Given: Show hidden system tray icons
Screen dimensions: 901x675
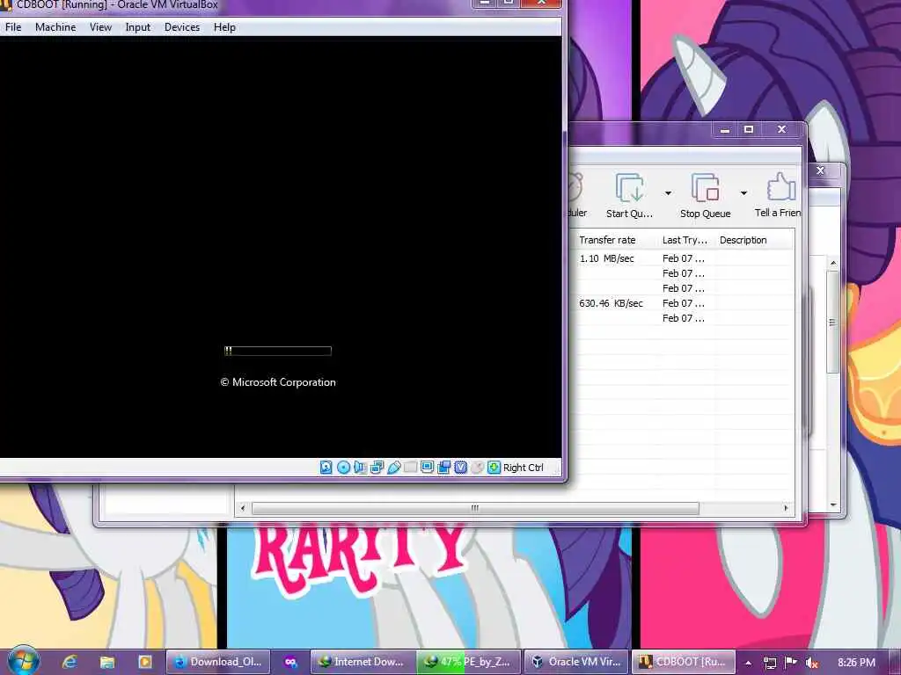Looking at the screenshot, I should 748,663.
